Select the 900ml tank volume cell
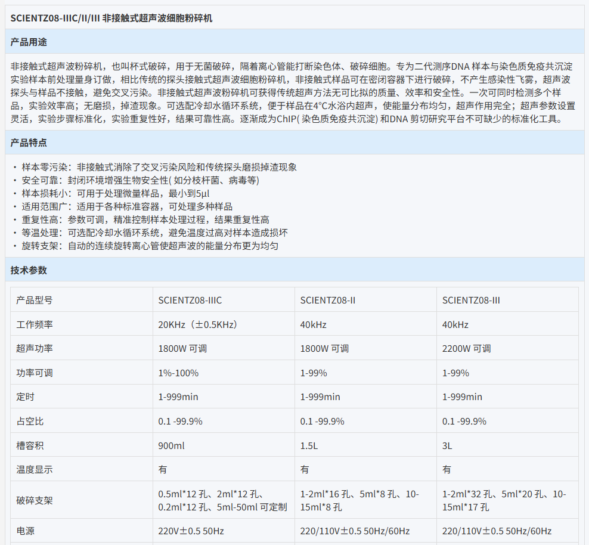Viewport: 589px width, 545px height. (171, 445)
